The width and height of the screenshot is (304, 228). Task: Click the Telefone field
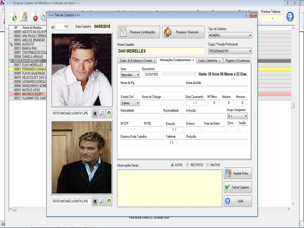pos(175,142)
